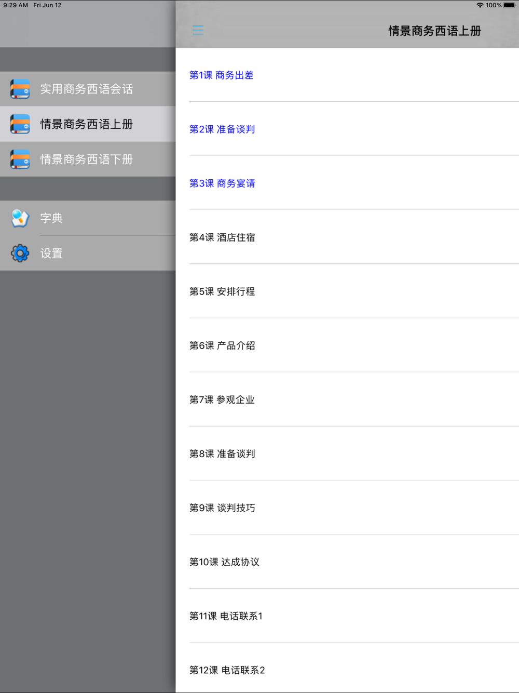This screenshot has height=693, width=519.
Task: Select lesson 第4课 酒店住宿
Action: coord(222,237)
